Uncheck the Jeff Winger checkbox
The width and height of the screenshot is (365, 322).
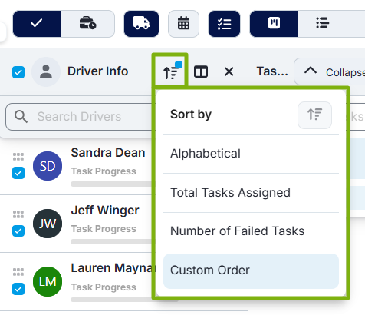tap(18, 231)
